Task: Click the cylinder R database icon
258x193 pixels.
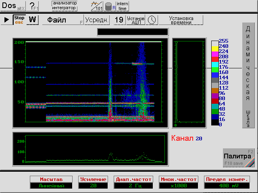Action: tap(110, 6)
